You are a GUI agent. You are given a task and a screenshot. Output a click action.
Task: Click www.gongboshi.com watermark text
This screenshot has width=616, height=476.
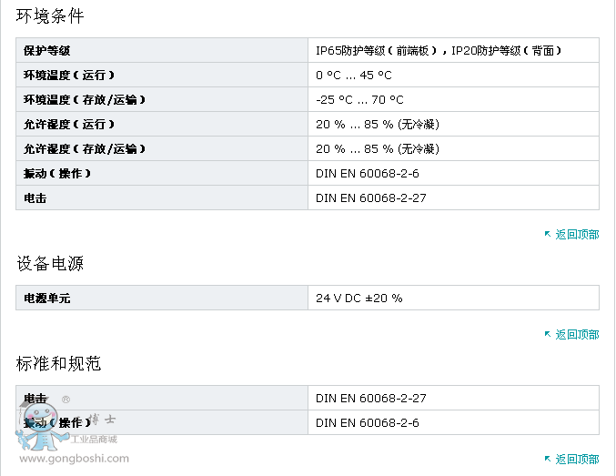click(75, 460)
